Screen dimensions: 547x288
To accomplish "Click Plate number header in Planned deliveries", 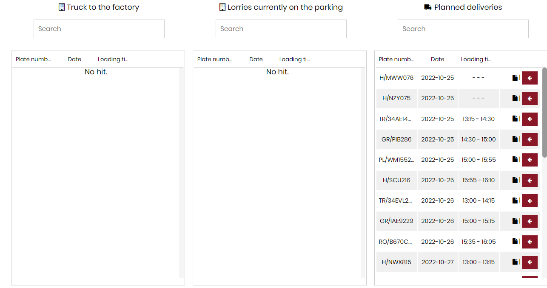I will tap(396, 59).
